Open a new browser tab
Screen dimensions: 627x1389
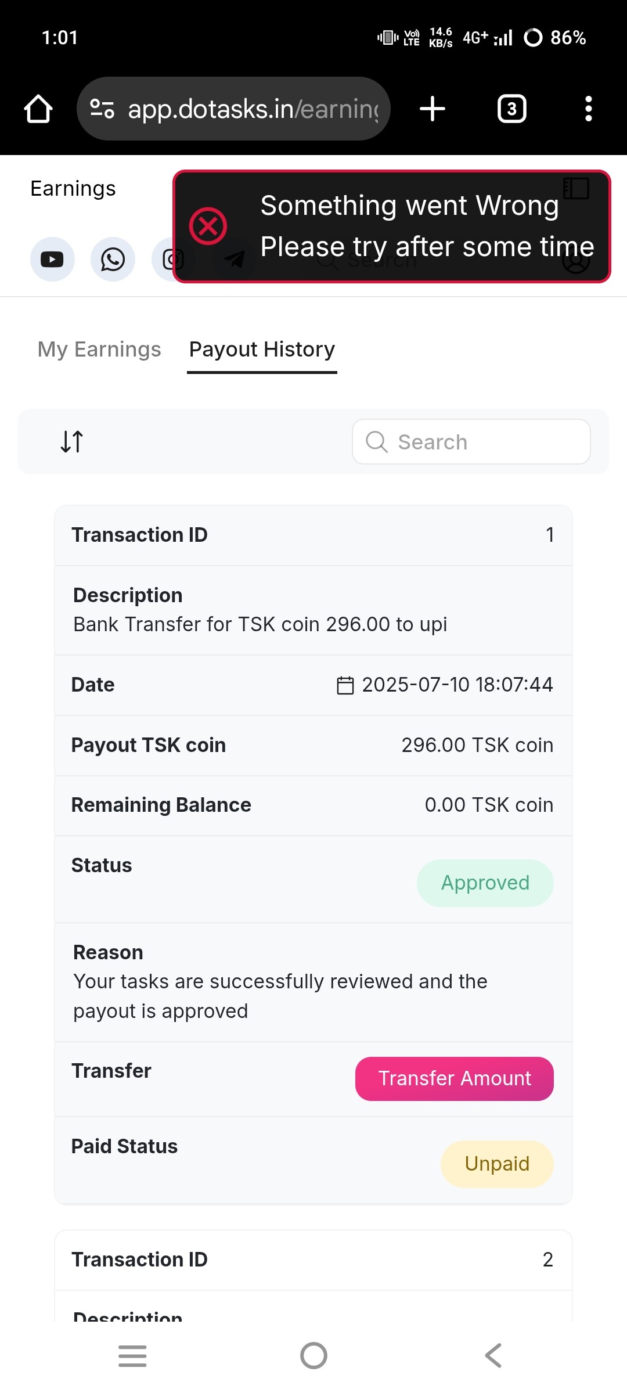click(x=433, y=109)
